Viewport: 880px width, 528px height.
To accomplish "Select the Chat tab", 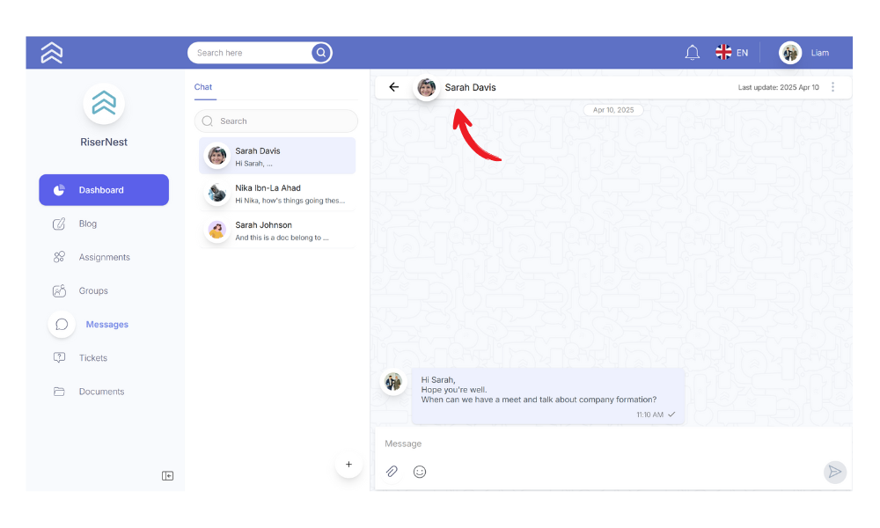I will [203, 87].
